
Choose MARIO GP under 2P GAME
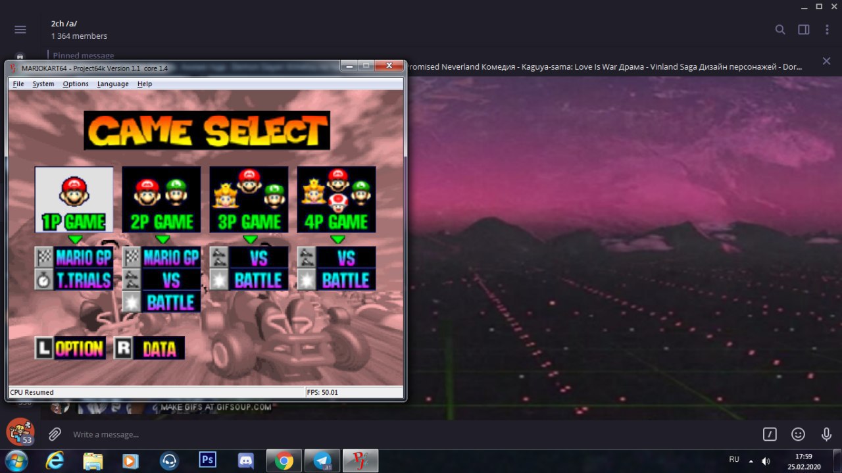coord(171,257)
